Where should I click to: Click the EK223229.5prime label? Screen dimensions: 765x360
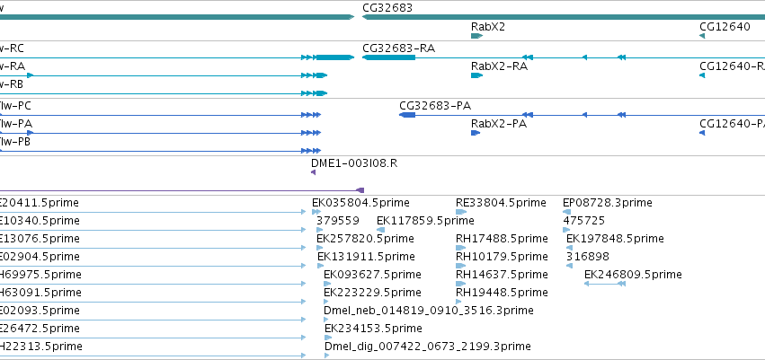pyautogui.click(x=372, y=293)
